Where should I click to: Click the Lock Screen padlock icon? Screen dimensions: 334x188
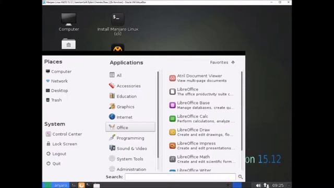pyautogui.click(x=49, y=144)
